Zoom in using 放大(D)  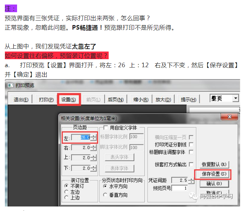click(163, 100)
